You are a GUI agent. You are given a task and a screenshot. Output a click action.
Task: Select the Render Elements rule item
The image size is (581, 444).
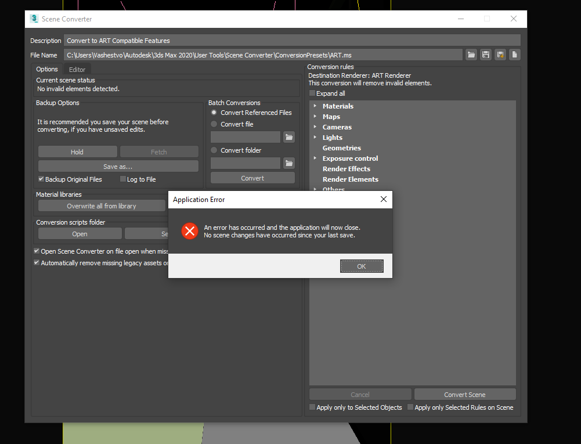[x=351, y=179]
